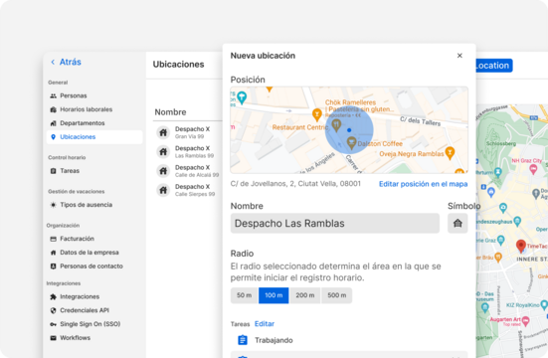Click the position map in the dialog

click(x=349, y=129)
